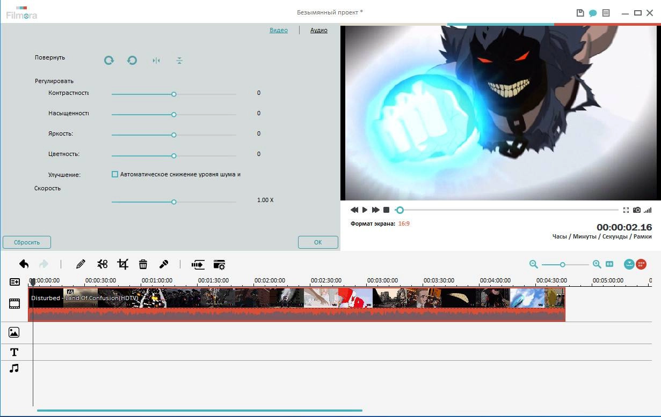Select the text track T icon
This screenshot has width=661, height=417.
click(14, 352)
